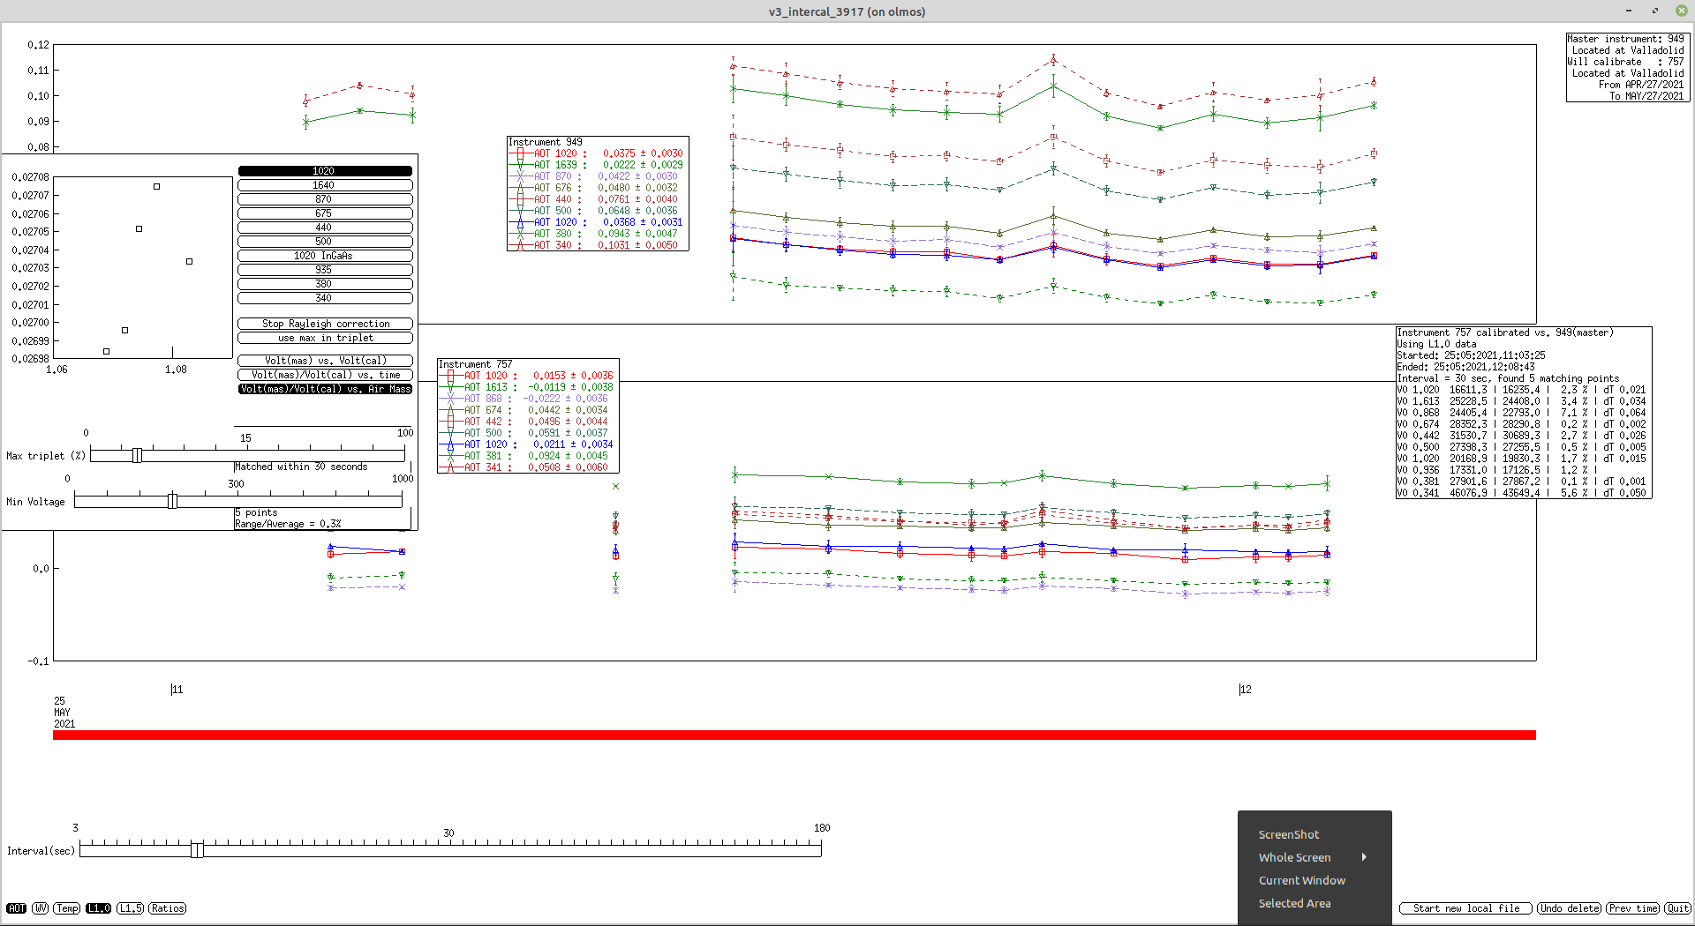Select the 340 wavelength button
The image size is (1695, 926).
point(325,298)
